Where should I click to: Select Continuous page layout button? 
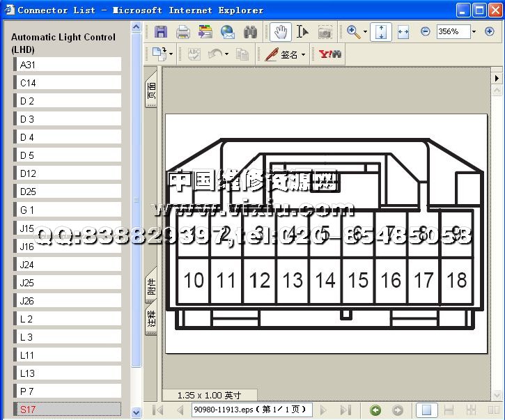[x=449, y=410]
